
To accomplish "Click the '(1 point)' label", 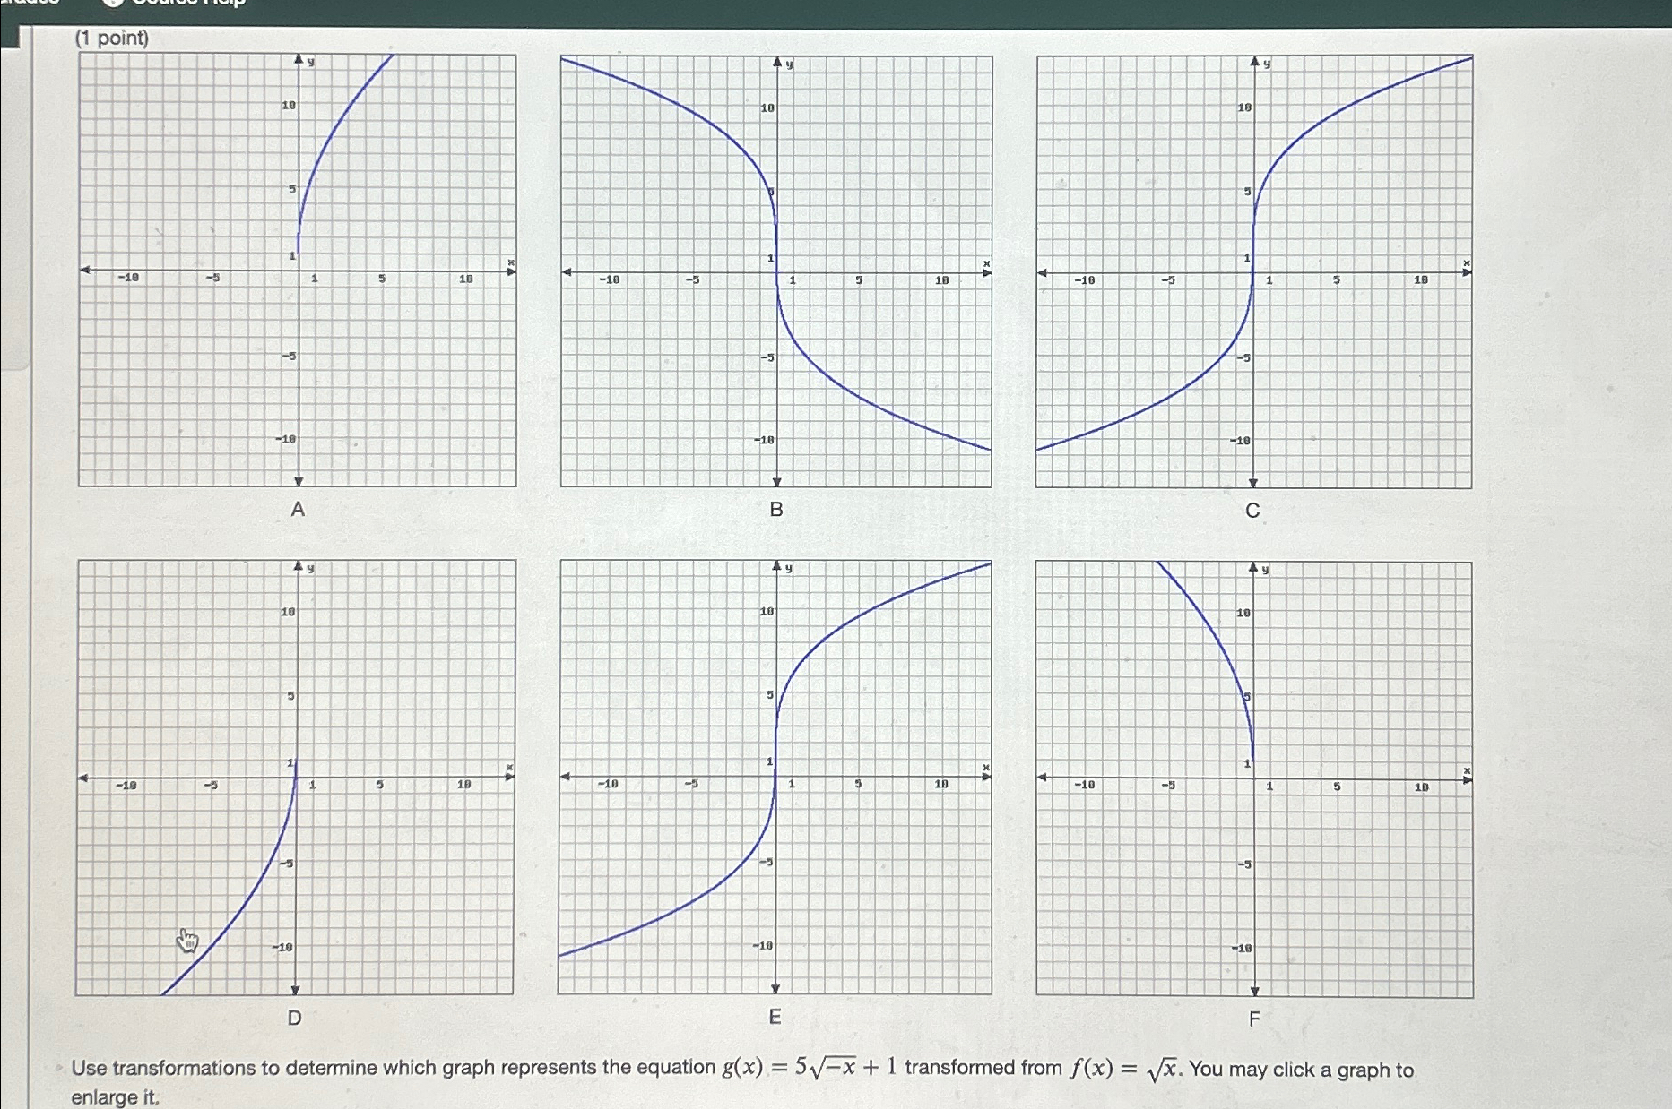I will (x=112, y=38).
